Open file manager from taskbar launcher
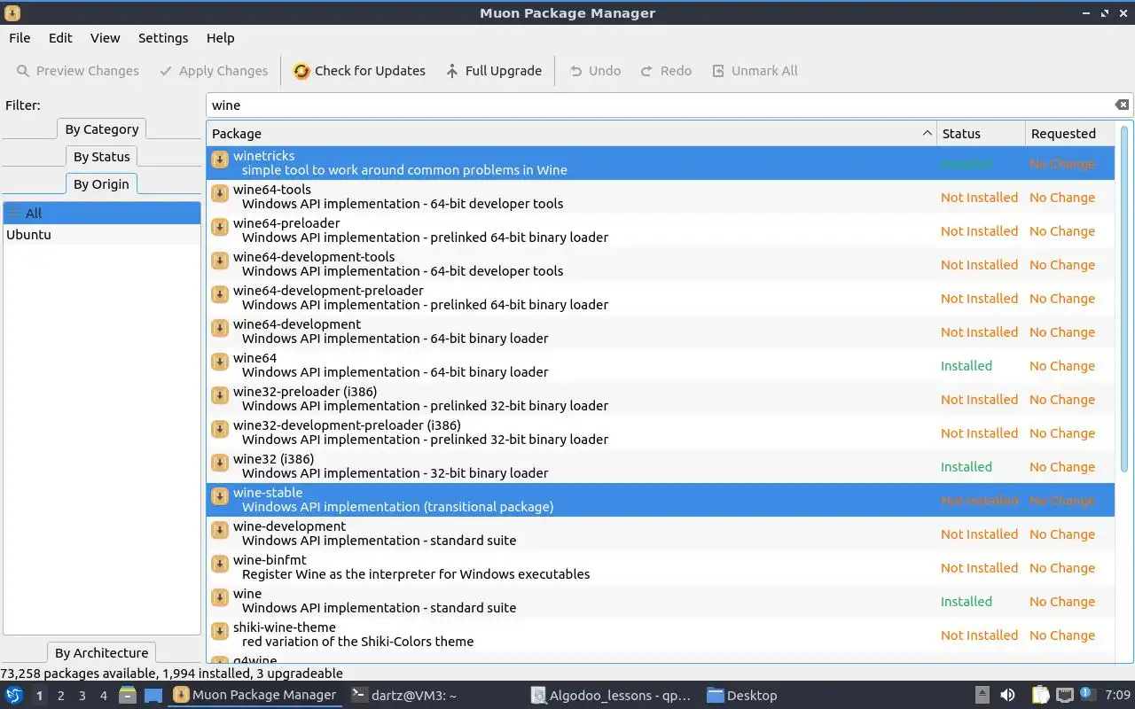Image resolution: width=1135 pixels, height=709 pixels. pyautogui.click(x=129, y=695)
